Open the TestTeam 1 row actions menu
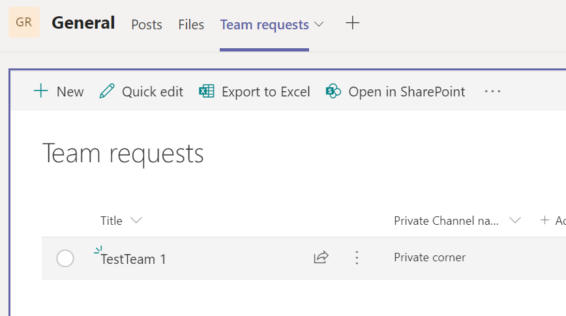The height and width of the screenshot is (316, 566). click(356, 258)
